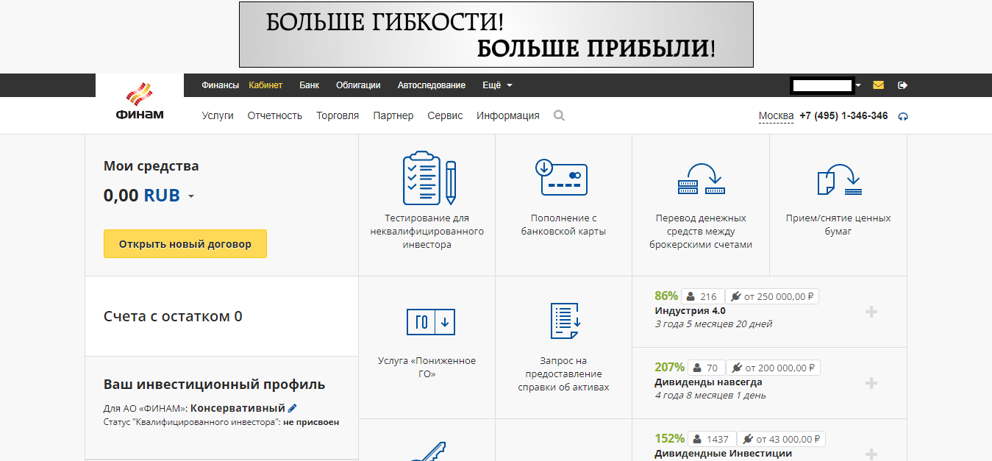This screenshot has width=992, height=461.
Task: Open the «Торговля» menu
Action: coord(338,115)
